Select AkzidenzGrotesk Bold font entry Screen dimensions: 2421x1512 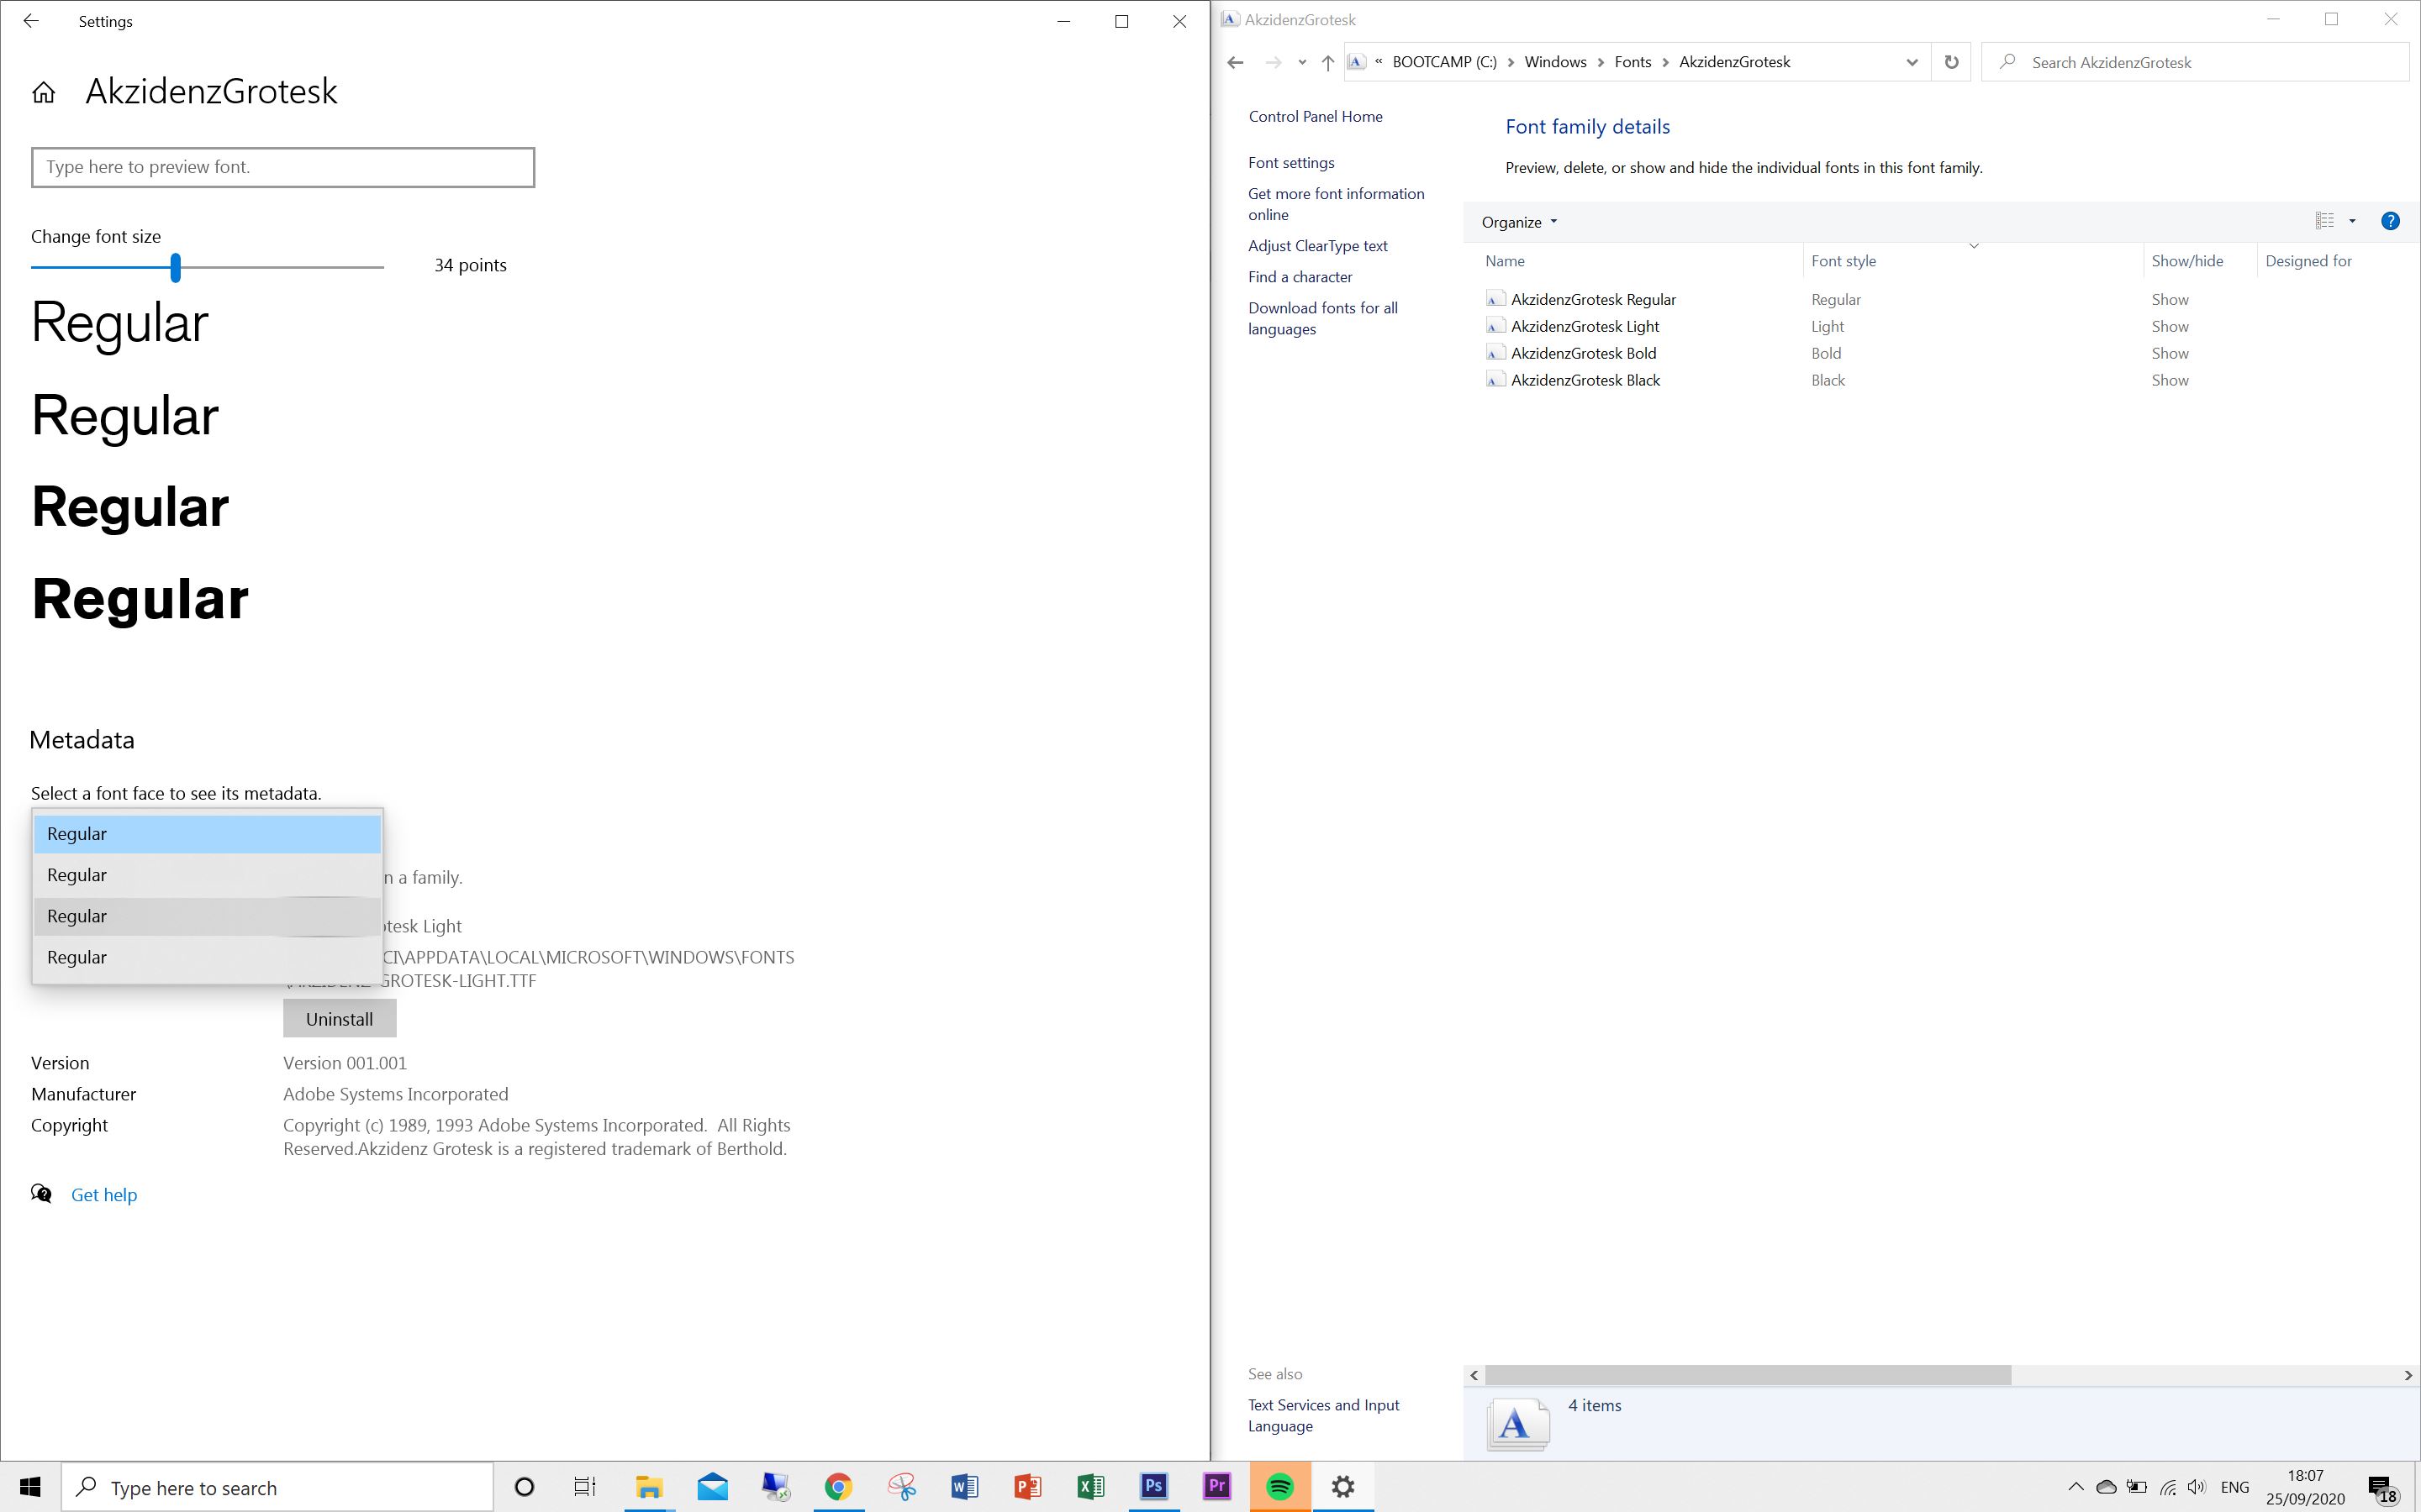1584,353
